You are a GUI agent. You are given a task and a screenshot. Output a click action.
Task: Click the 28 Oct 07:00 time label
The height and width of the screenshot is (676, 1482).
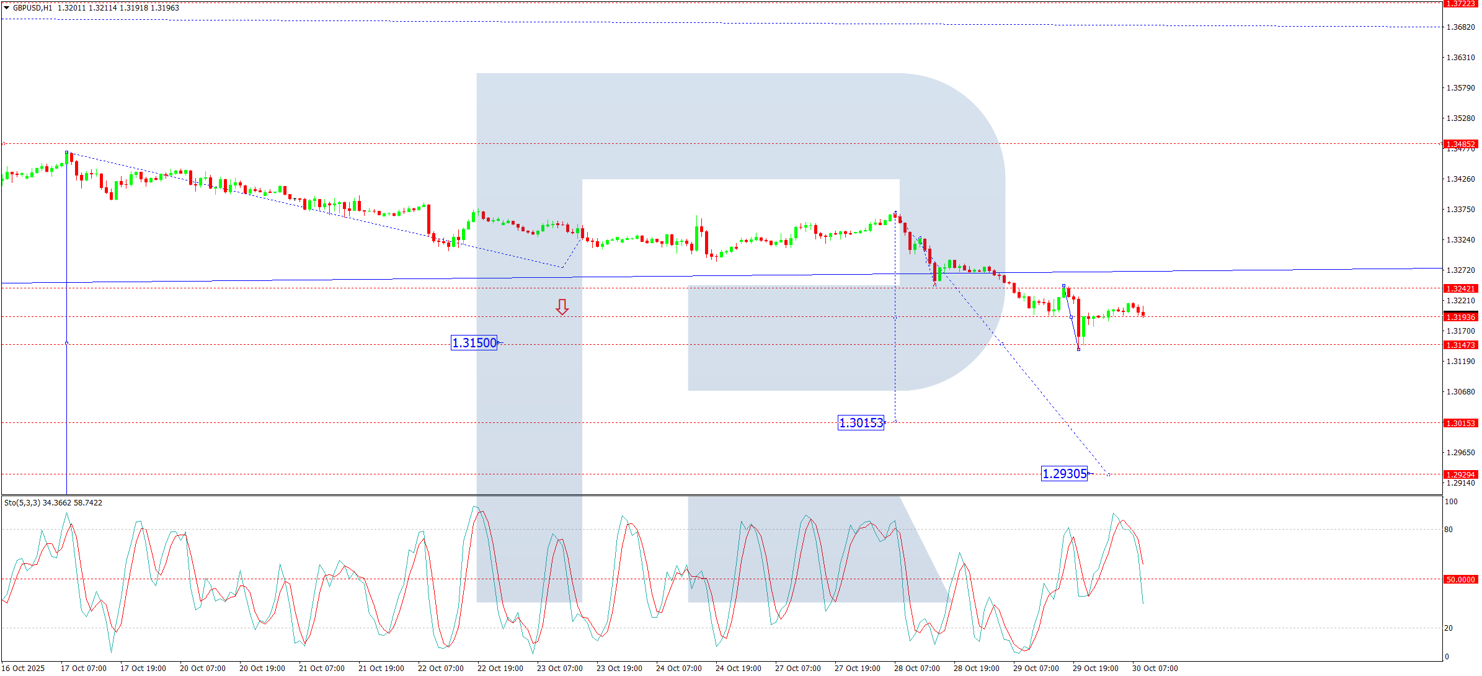click(x=916, y=668)
